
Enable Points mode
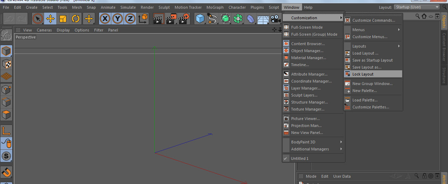click(6, 89)
